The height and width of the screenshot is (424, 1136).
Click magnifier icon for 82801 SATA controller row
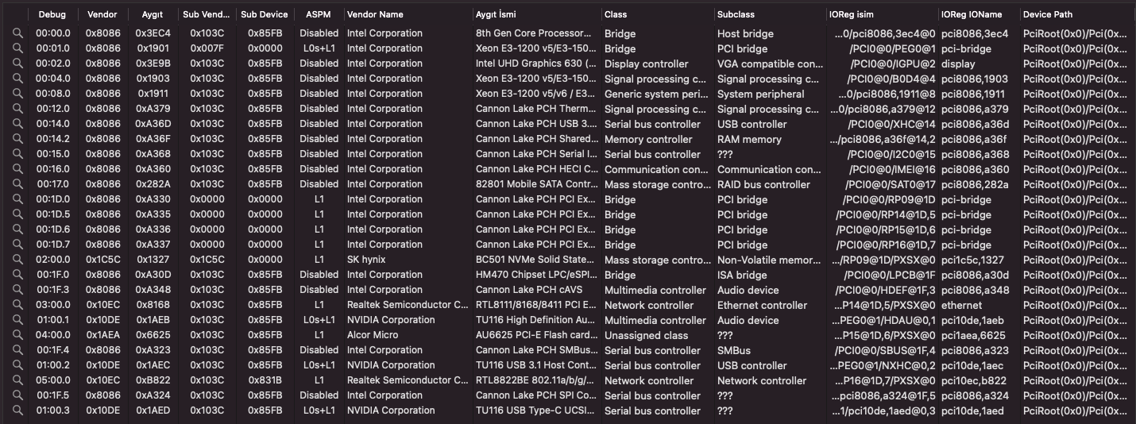[x=17, y=184]
